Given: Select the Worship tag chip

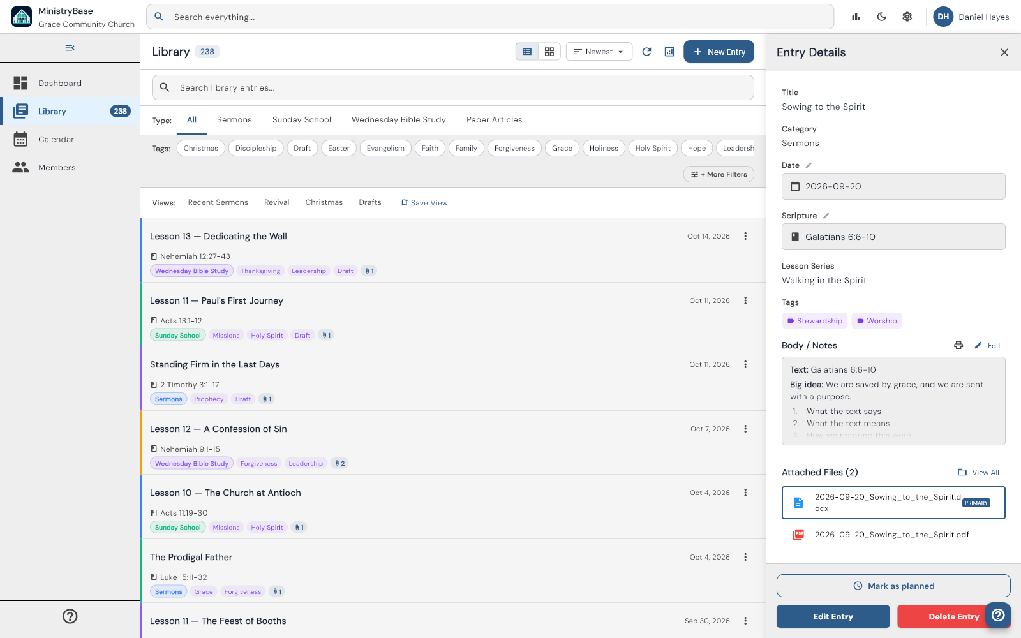Looking at the screenshot, I should (877, 321).
